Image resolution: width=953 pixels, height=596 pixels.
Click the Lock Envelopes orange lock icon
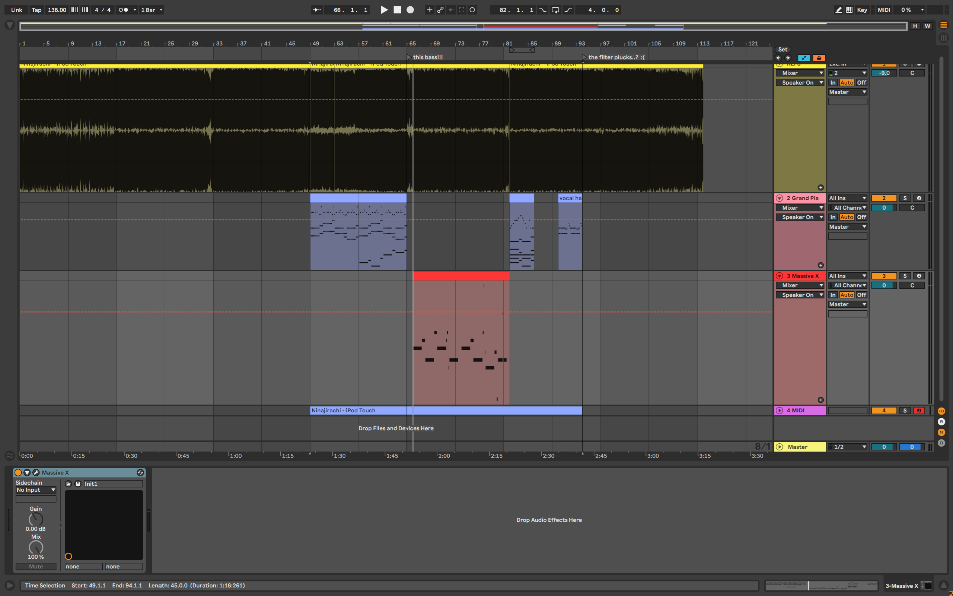(819, 58)
